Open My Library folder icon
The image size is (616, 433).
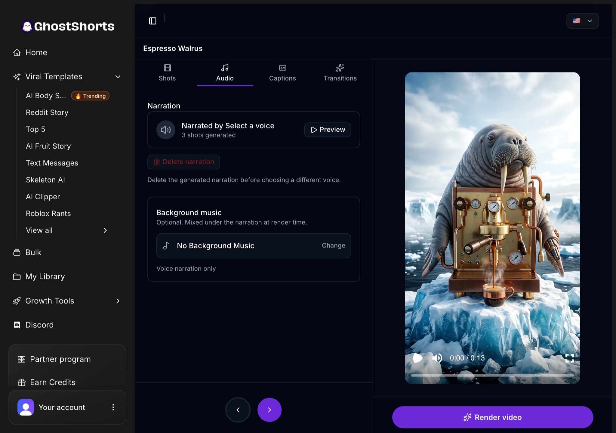17,277
